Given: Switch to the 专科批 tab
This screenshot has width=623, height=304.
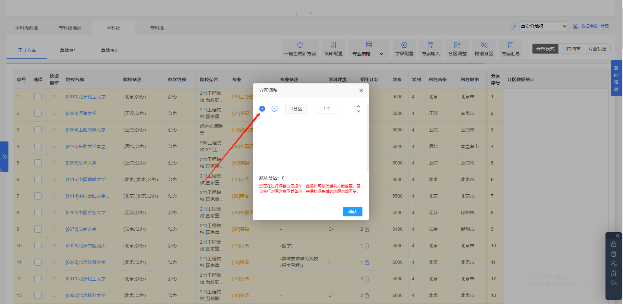Looking at the screenshot, I should pyautogui.click(x=157, y=28).
